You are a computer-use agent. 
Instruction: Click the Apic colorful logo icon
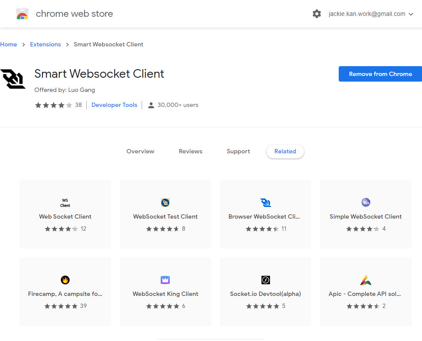tap(366, 280)
